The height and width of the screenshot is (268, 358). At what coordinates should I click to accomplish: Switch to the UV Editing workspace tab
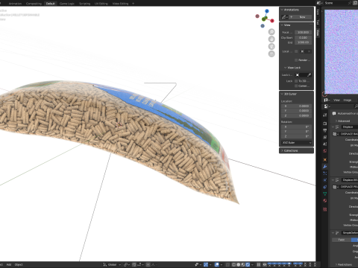pyautogui.click(x=101, y=4)
